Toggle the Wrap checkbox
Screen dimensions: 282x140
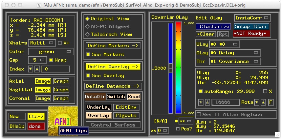coord(51,60)
